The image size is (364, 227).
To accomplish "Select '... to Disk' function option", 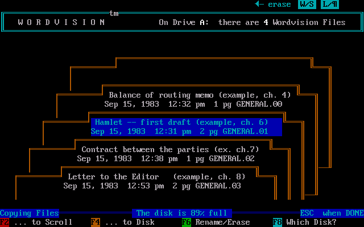I will coord(130,222).
